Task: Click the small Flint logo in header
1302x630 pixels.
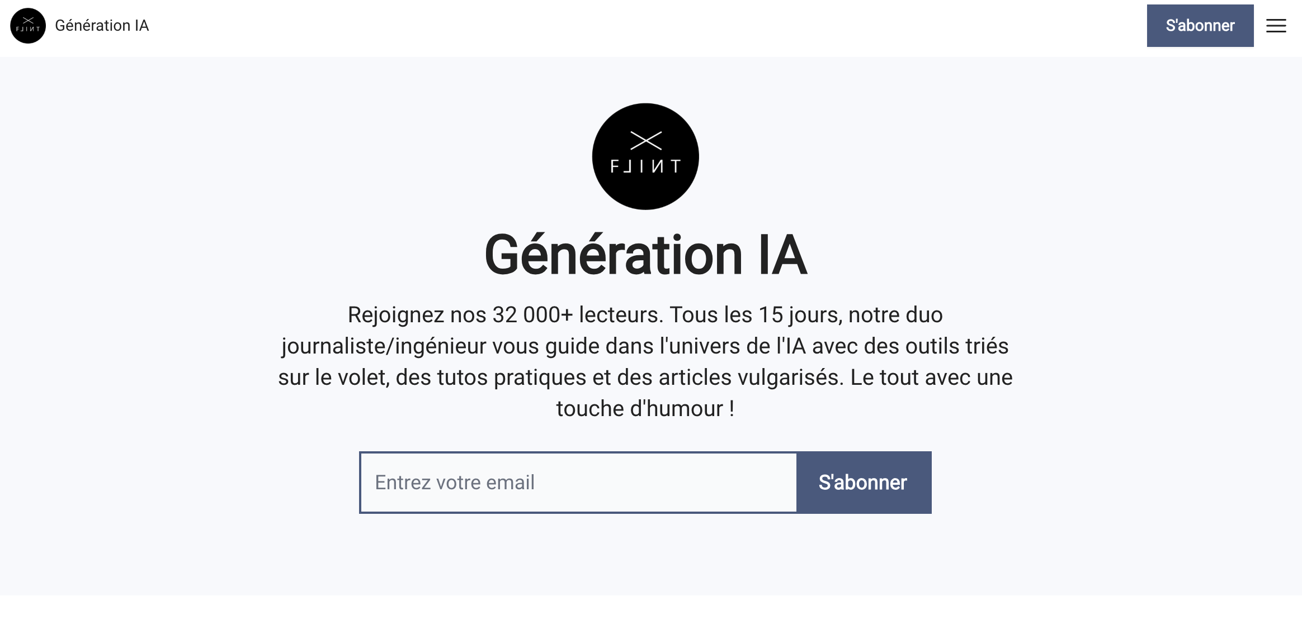Action: (28, 26)
